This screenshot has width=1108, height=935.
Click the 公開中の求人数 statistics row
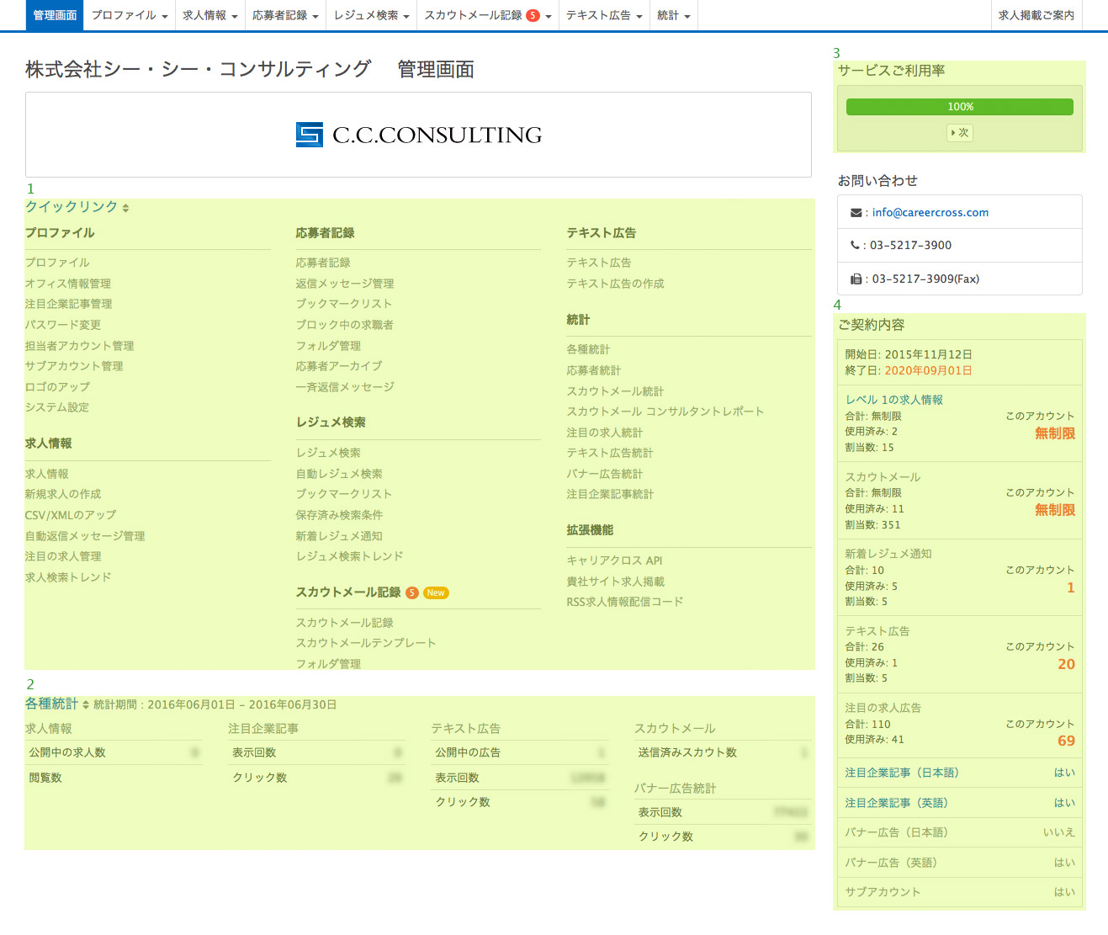(114, 753)
